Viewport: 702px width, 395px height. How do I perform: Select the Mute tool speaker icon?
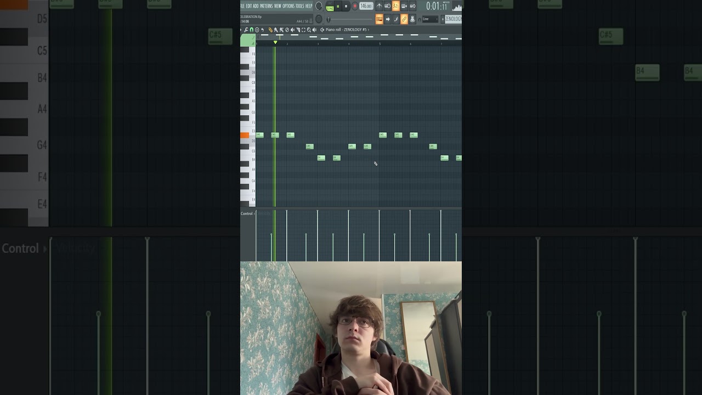[292, 30]
